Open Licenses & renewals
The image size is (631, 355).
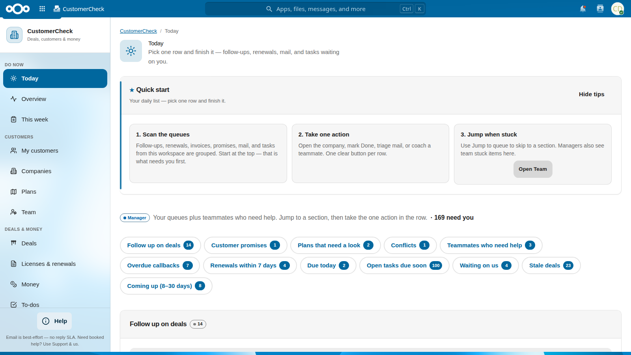click(55, 264)
